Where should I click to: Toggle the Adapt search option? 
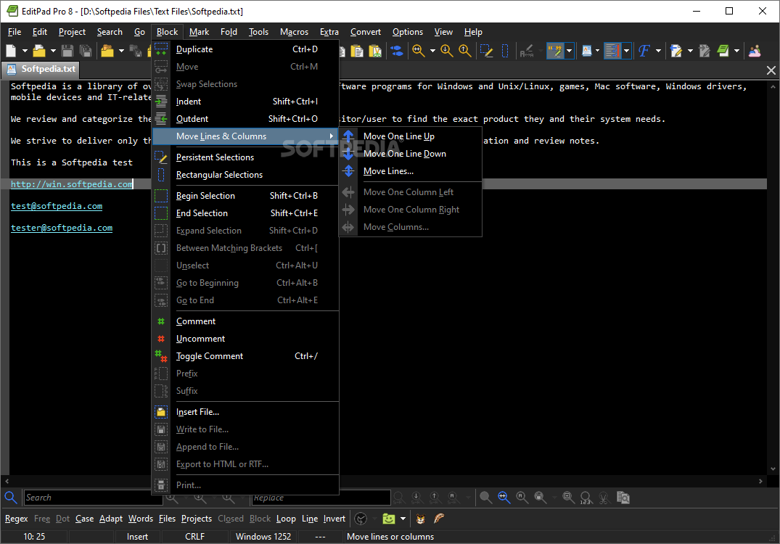pyautogui.click(x=111, y=519)
